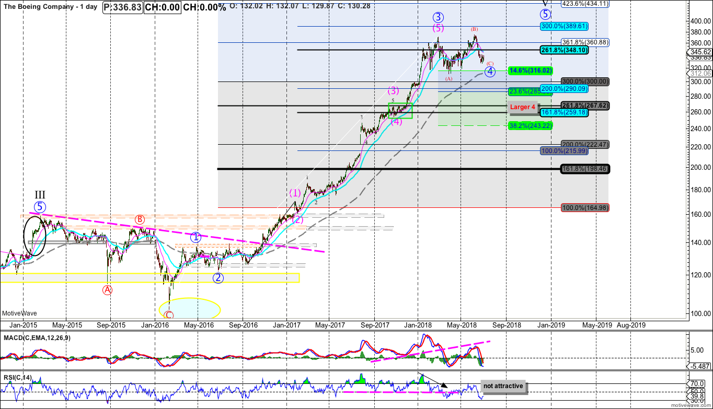Select the blue circled 4 wave label
Viewport: 713px width, 409px height.
pos(490,72)
